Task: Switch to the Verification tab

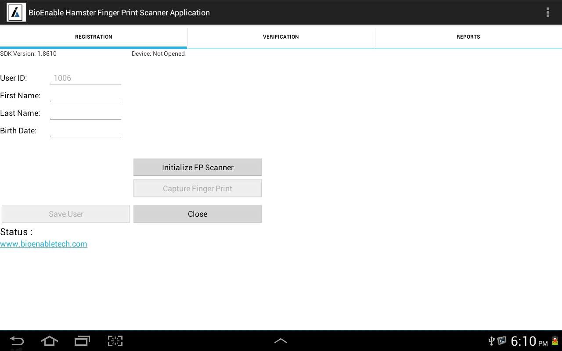Action: coord(281,37)
